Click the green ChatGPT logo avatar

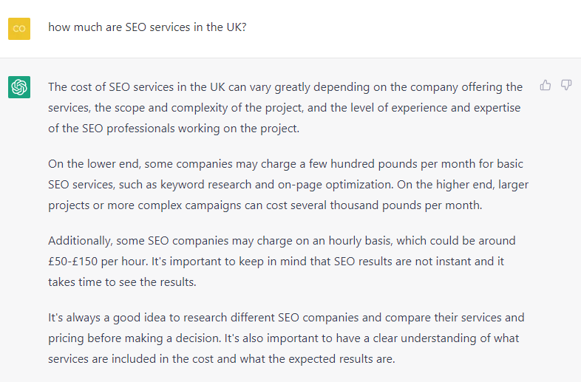pos(19,87)
